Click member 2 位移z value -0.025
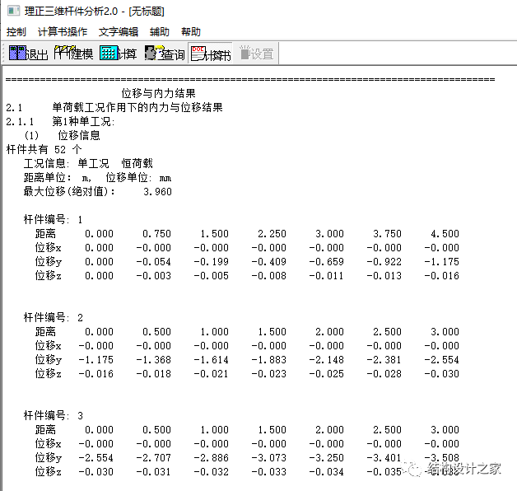This screenshot has height=491, width=517. click(x=327, y=373)
